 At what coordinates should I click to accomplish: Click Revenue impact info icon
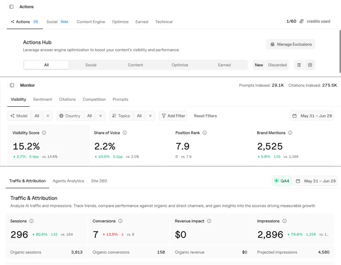tap(209, 221)
